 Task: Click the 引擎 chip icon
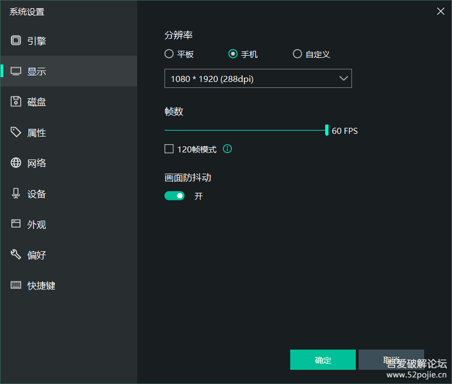tap(16, 40)
